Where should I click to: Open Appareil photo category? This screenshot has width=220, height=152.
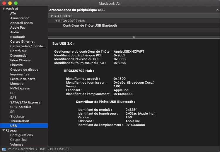[x=21, y=23]
